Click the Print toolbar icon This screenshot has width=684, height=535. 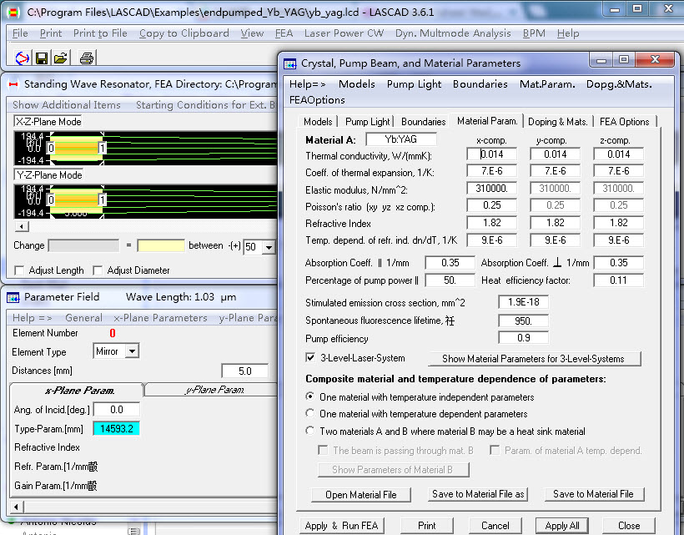pos(87,58)
